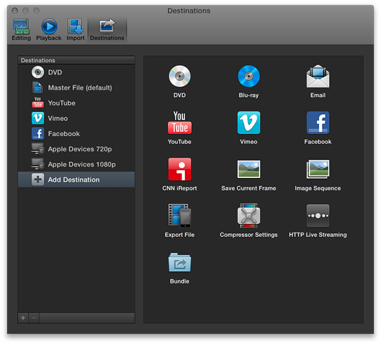381x344 pixels.
Task: Click the Blu-ray disc icon
Action: (248, 76)
